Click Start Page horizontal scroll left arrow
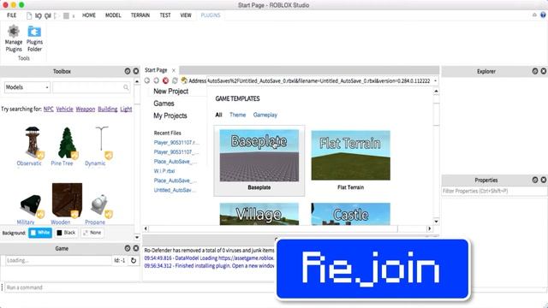This screenshot has width=548, height=308. coord(146,228)
